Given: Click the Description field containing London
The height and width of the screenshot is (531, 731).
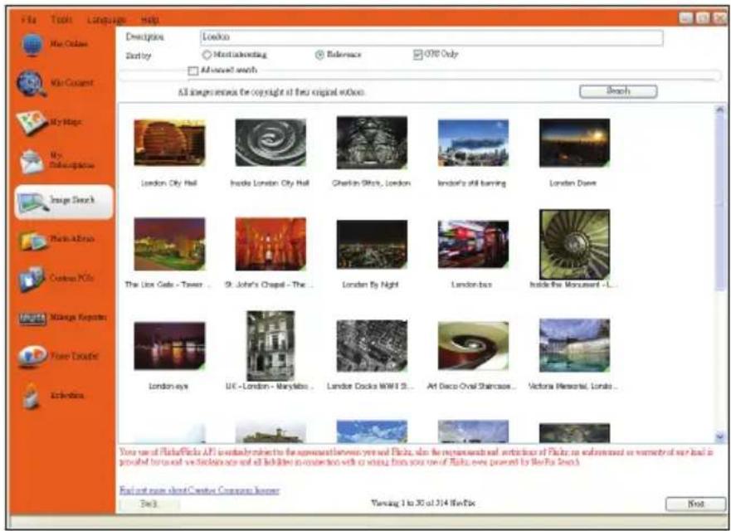Looking at the screenshot, I should [x=431, y=37].
